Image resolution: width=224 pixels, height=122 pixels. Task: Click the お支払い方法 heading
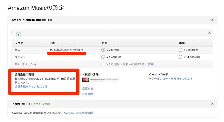90,75
